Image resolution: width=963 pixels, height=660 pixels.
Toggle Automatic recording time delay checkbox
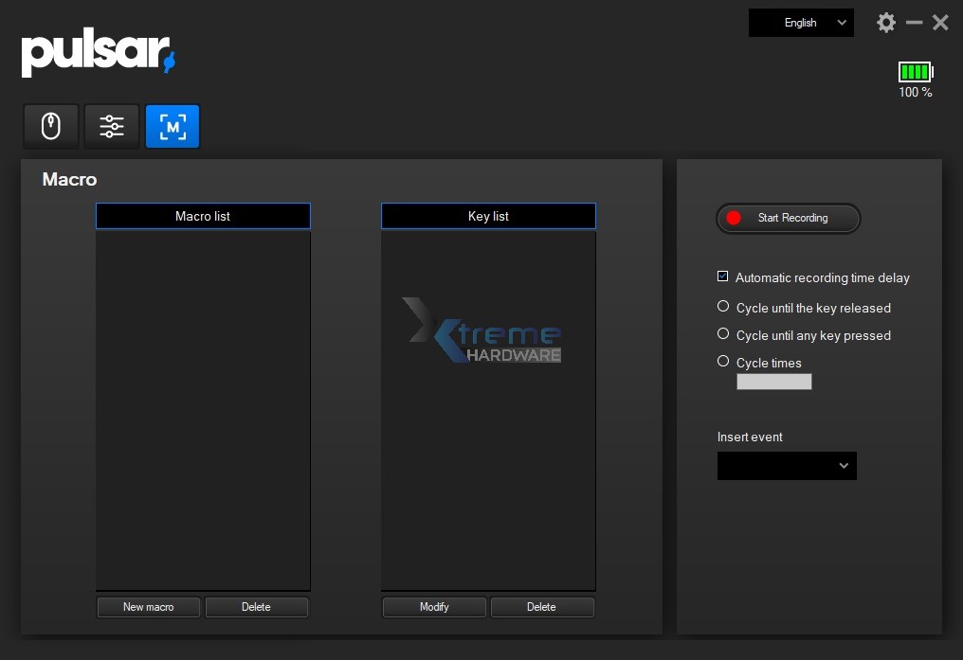click(x=723, y=276)
